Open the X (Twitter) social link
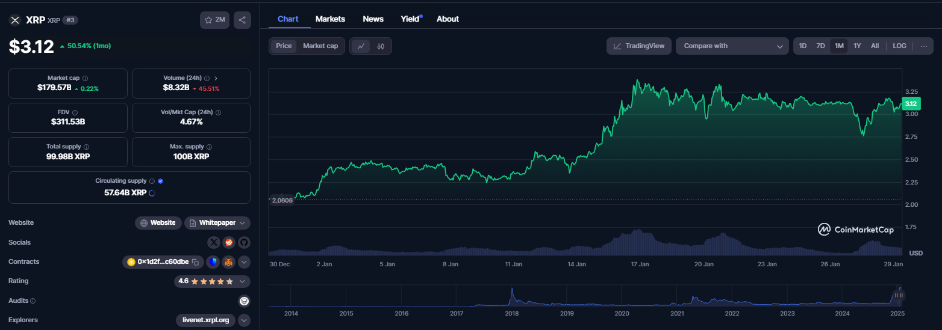Image resolution: width=942 pixels, height=330 pixels. click(x=214, y=242)
